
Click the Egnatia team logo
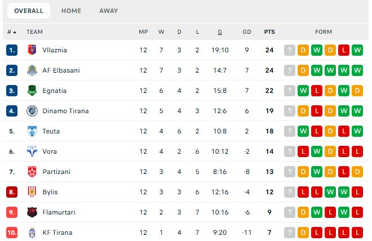point(32,91)
